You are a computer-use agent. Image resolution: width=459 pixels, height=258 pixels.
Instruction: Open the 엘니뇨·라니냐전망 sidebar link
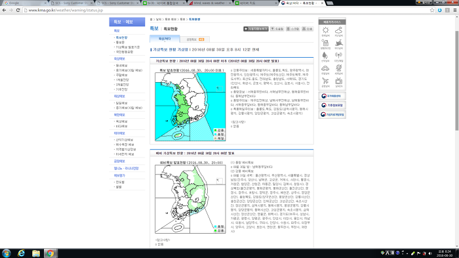pyautogui.click(x=126, y=169)
